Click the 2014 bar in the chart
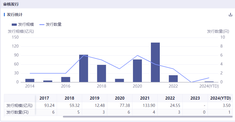This screenshot has width=235, height=122. coord(30,80)
